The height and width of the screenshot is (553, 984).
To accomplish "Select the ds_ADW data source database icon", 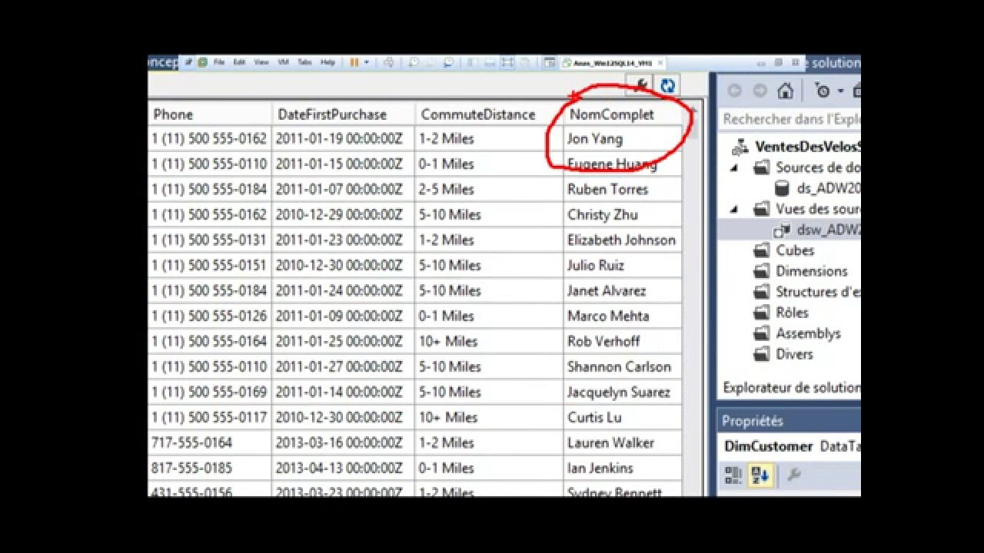I will (782, 188).
